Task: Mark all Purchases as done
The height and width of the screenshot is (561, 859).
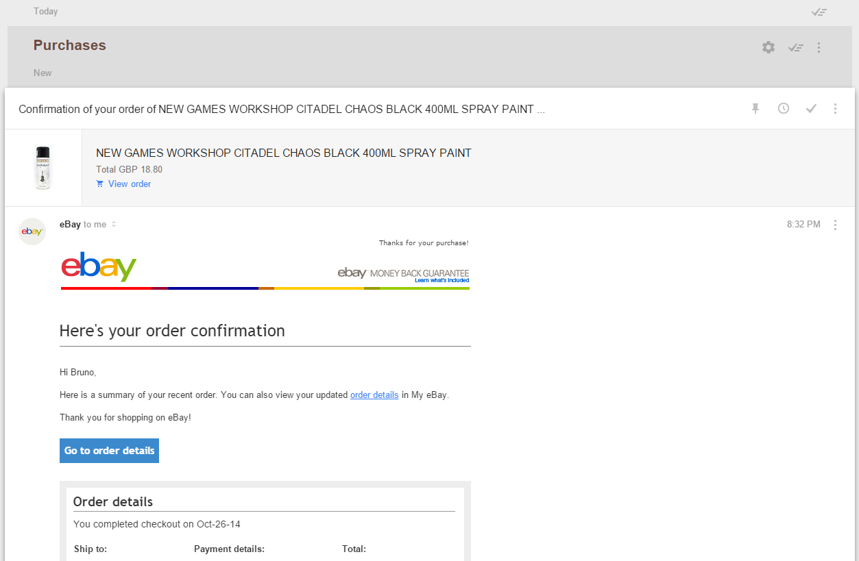Action: pos(795,47)
